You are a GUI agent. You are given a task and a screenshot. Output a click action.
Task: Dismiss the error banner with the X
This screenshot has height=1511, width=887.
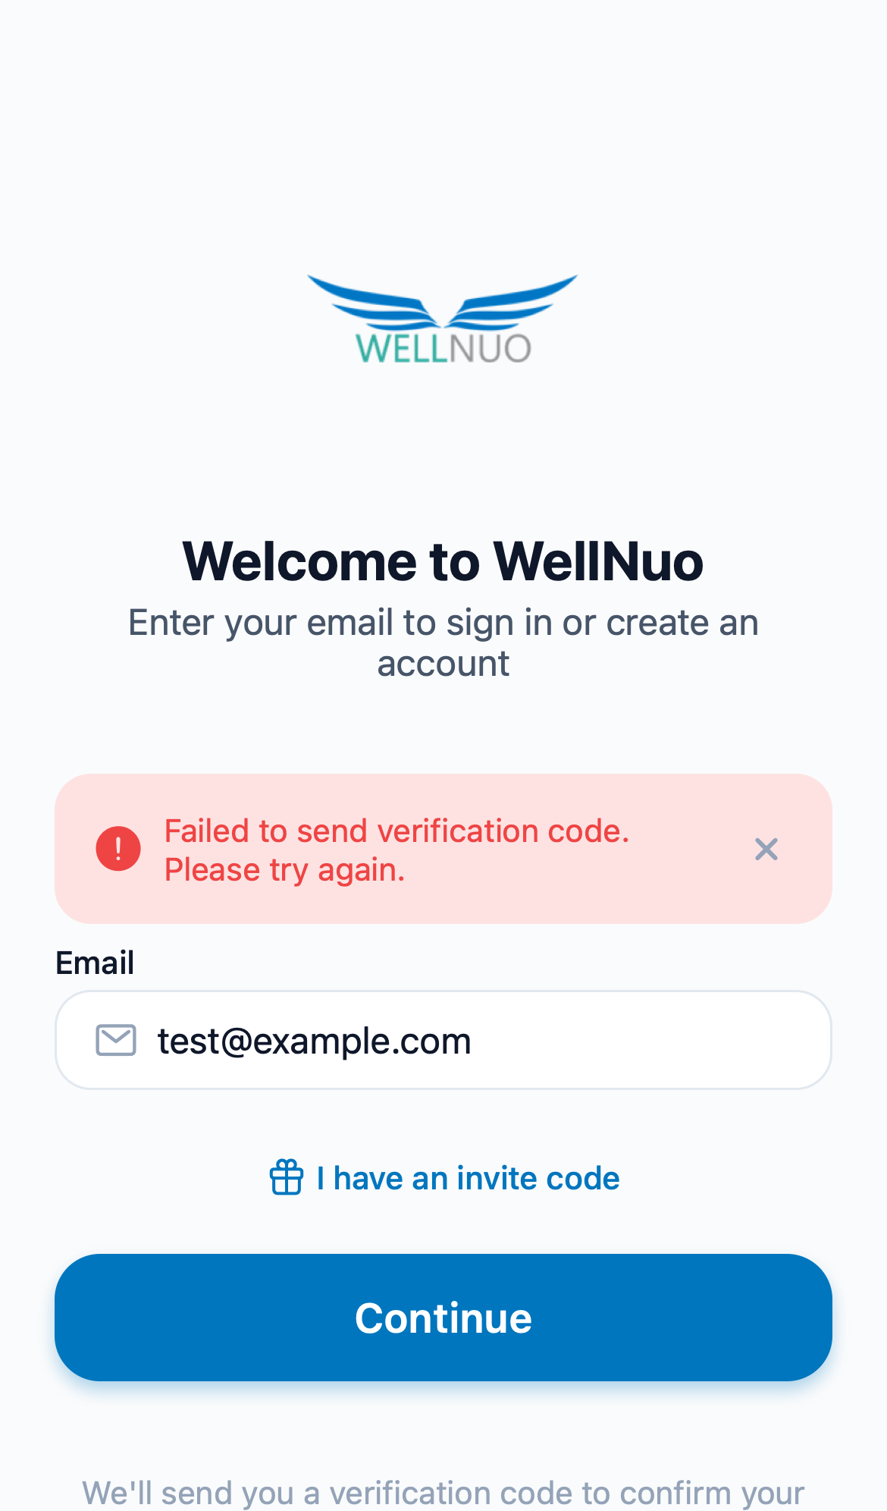[x=766, y=849]
